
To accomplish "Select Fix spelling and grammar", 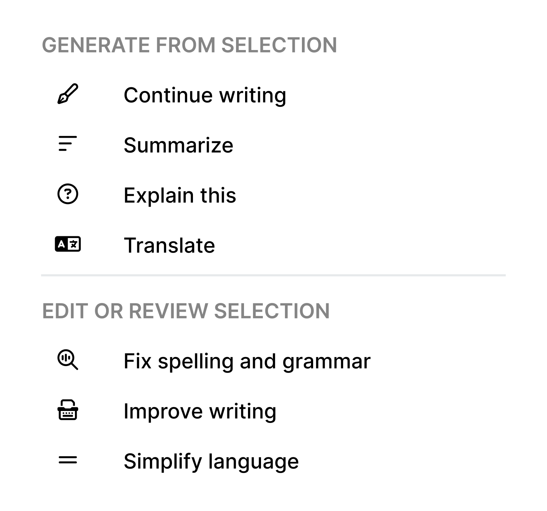I will tap(247, 361).
